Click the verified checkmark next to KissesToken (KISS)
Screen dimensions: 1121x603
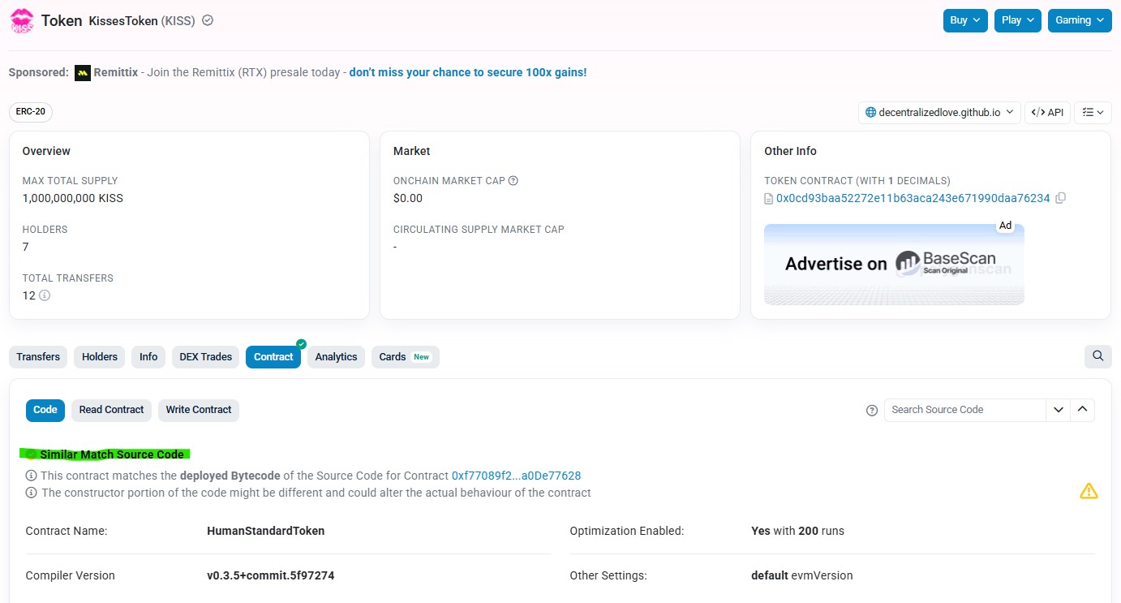point(208,21)
